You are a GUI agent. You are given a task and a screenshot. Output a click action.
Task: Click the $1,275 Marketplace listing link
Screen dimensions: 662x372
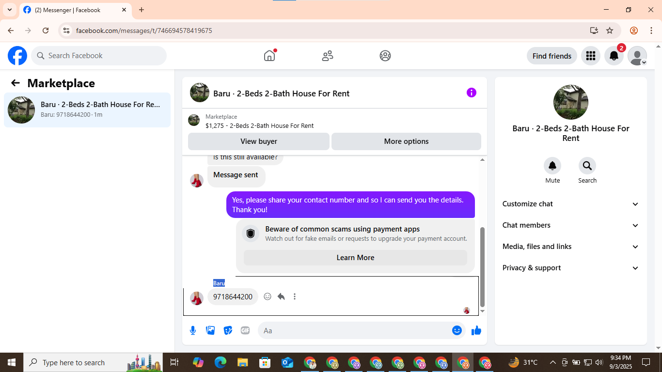click(259, 125)
